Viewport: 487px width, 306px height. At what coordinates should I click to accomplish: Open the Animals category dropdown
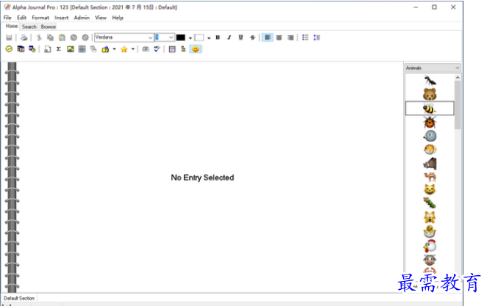[433, 68]
